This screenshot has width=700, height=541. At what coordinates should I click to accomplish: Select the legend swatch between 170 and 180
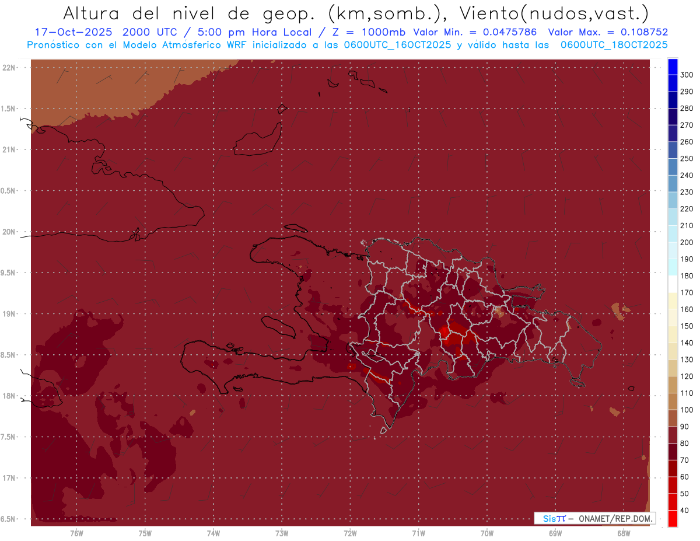672,284
